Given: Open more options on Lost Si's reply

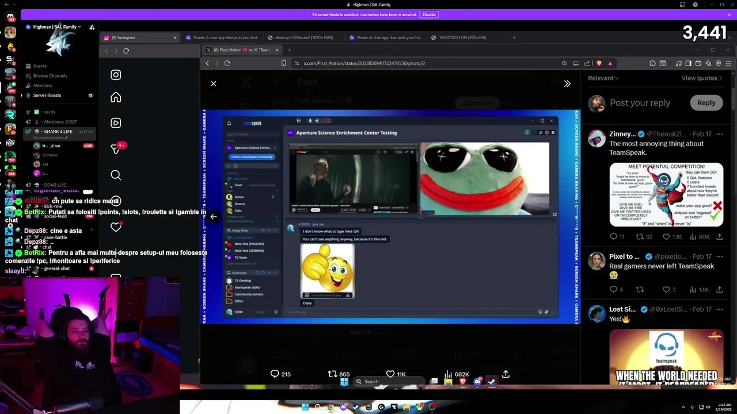Looking at the screenshot, I should 719,309.
